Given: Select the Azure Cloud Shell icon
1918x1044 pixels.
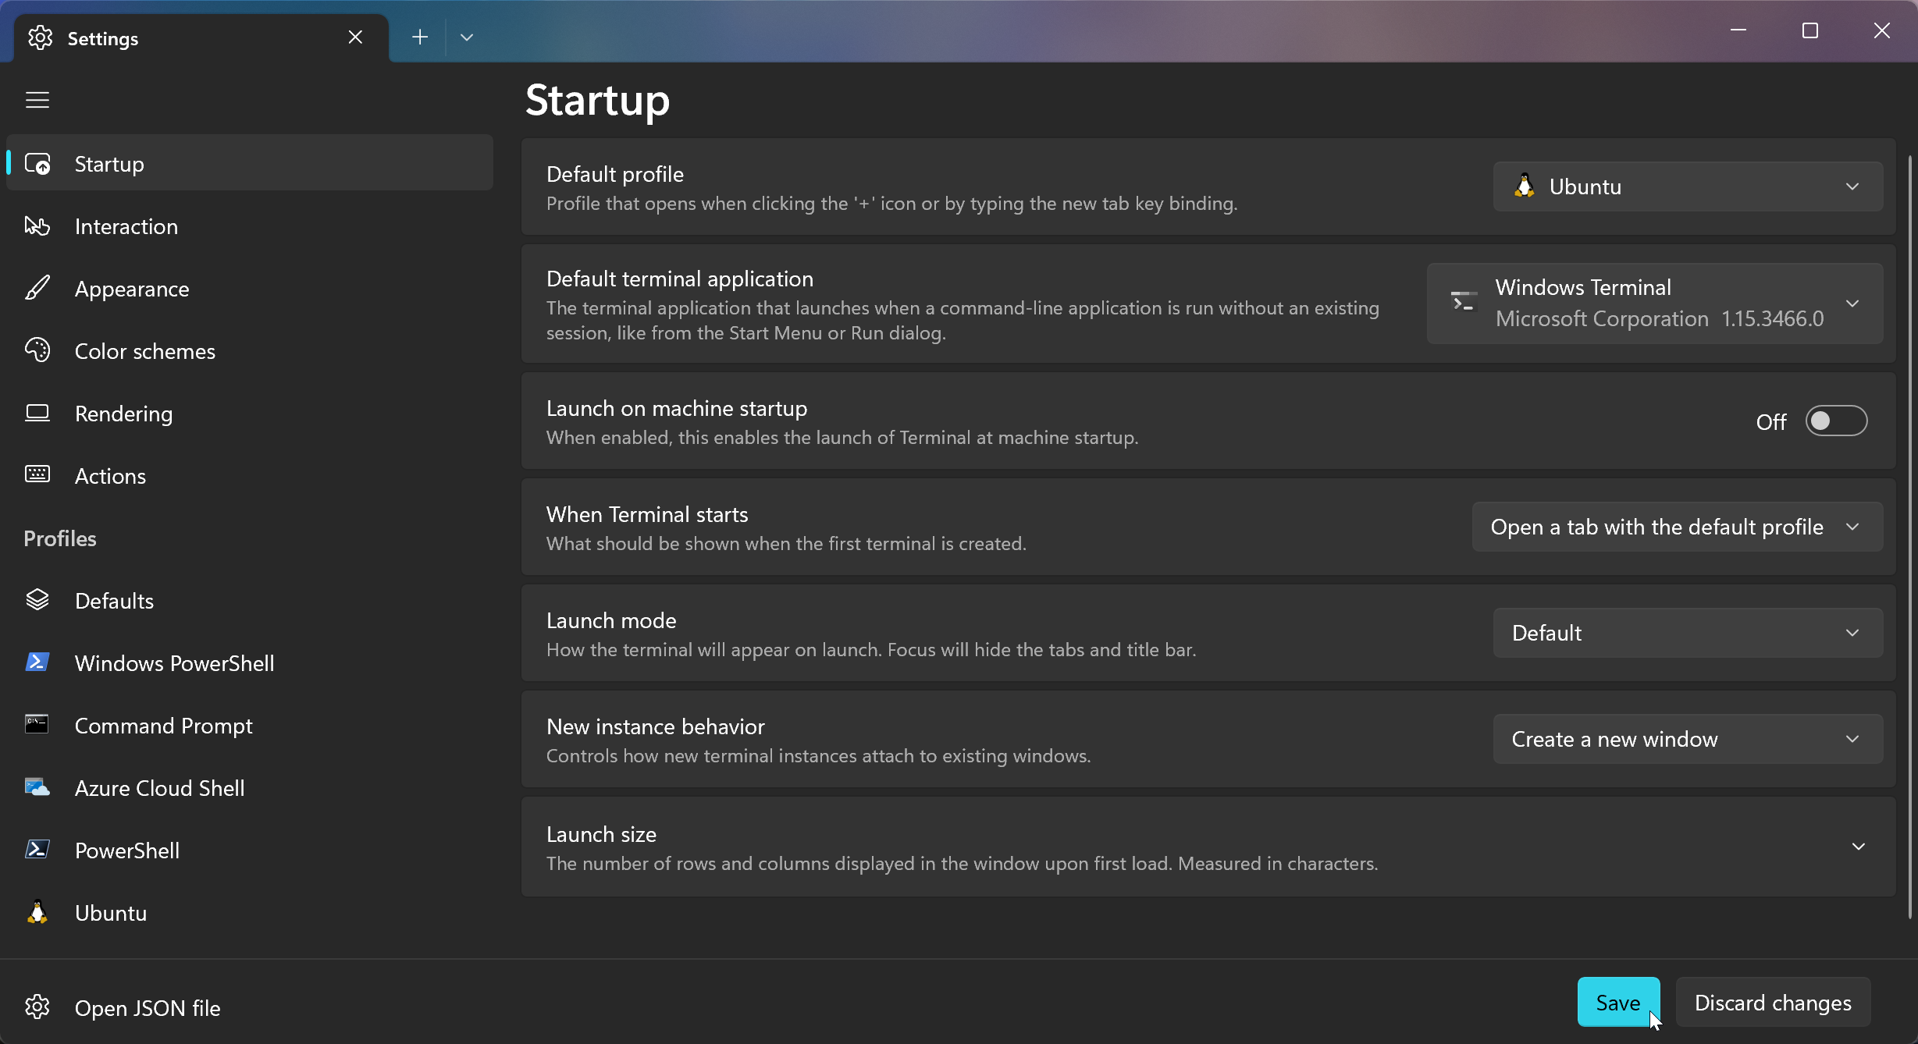Looking at the screenshot, I should point(37,787).
